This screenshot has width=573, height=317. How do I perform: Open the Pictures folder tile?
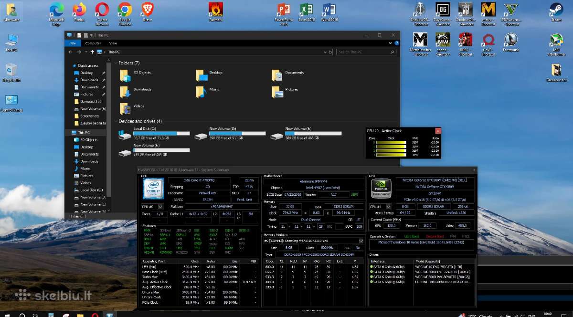tap(286, 91)
